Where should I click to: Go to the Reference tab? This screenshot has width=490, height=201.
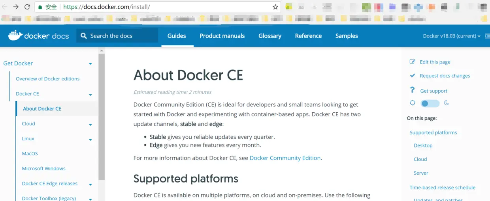point(308,36)
